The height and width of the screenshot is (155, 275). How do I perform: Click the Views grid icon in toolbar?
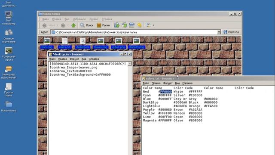point(149,25)
